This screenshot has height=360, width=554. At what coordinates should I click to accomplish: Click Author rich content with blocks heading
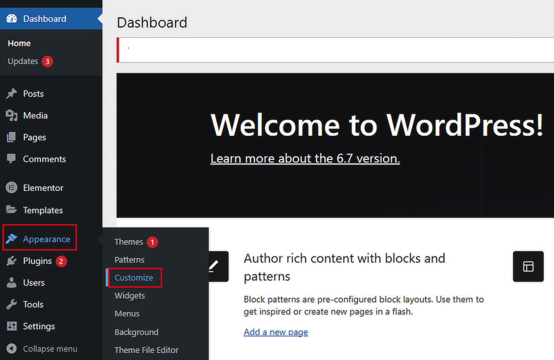pyautogui.click(x=344, y=267)
